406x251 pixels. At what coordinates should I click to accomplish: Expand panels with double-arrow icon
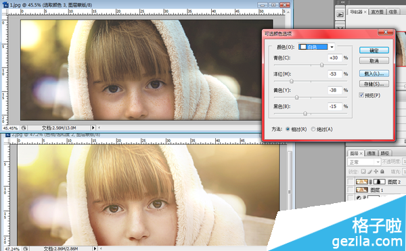click(342, 2)
